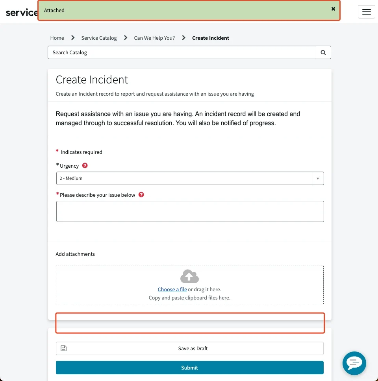378x381 pixels.
Task: Go to the Home breadcrumb
Action: (57, 38)
